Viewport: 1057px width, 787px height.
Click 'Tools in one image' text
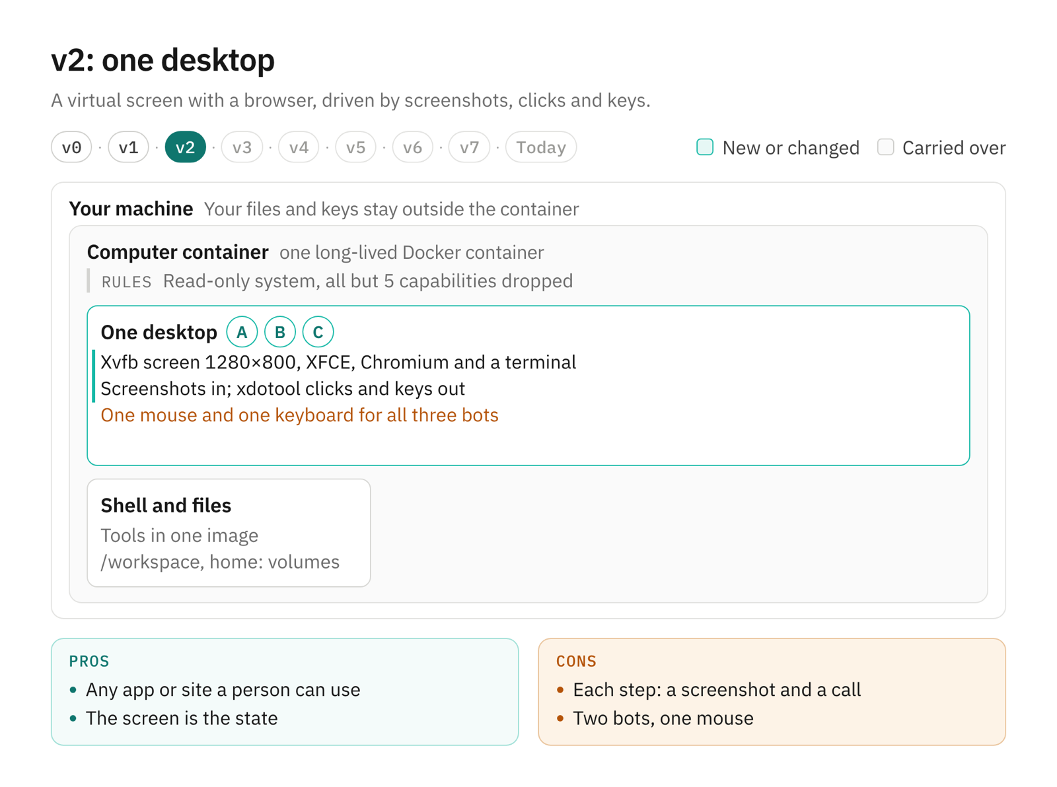179,535
